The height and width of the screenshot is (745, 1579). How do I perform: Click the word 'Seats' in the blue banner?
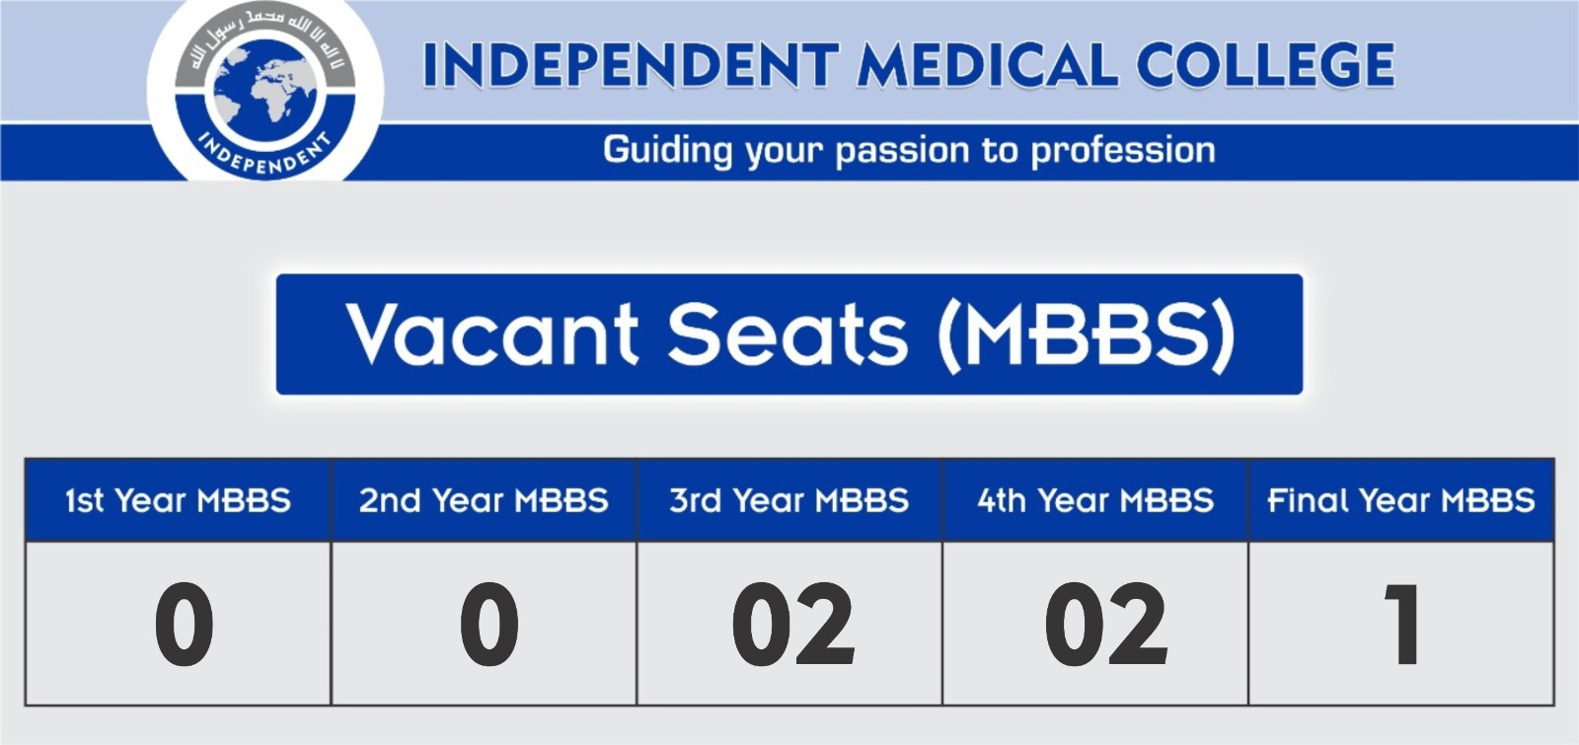click(x=787, y=335)
